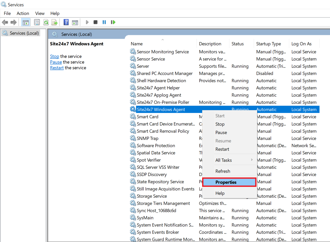Expand the All Tasks submenu
This screenshot has height=242, width=330.
point(229,160)
